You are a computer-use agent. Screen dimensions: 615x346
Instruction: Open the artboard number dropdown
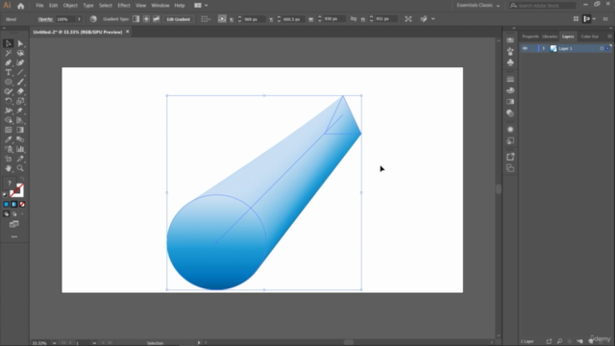pyautogui.click(x=94, y=343)
